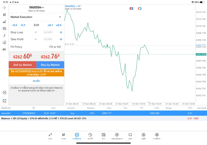This screenshot has width=207, height=145.
Task: Add 0.5 to the trade volume
Action: tap(58, 25)
